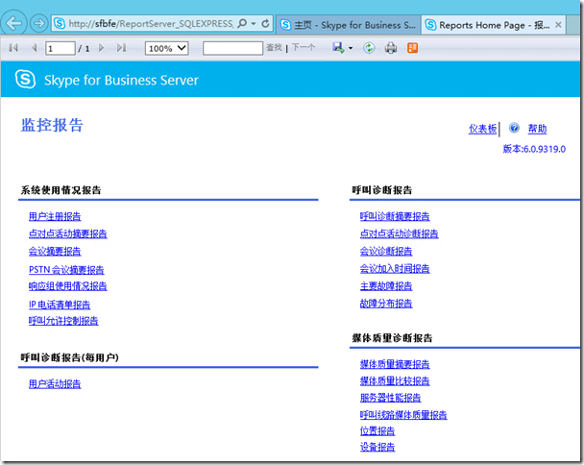584x465 pixels.
Task: Open 设备报告 link
Action: pyautogui.click(x=377, y=447)
